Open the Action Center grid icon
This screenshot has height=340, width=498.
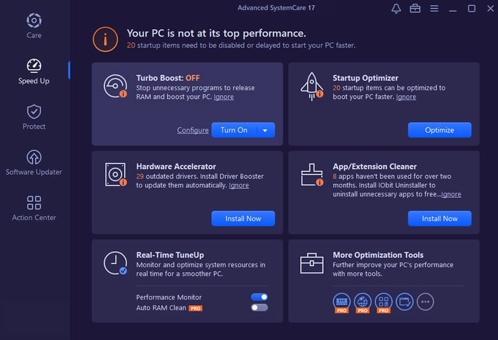34,203
